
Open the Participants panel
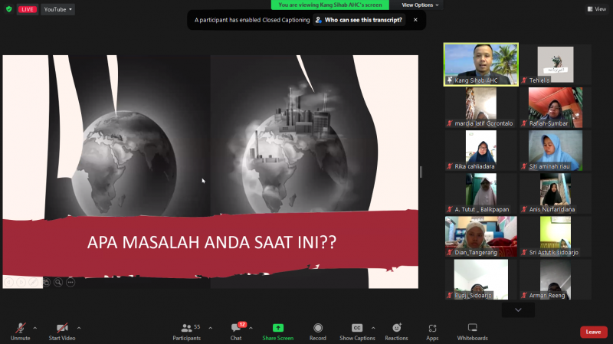187,332
